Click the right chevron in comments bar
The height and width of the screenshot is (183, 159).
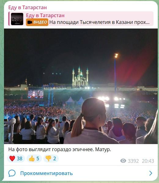151,173
